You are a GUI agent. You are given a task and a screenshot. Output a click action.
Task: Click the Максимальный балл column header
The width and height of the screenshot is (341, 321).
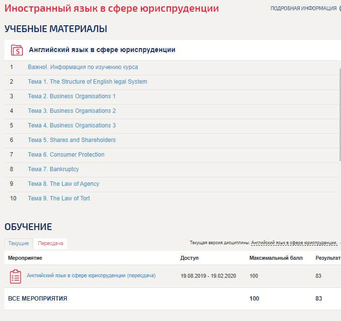[275, 258]
